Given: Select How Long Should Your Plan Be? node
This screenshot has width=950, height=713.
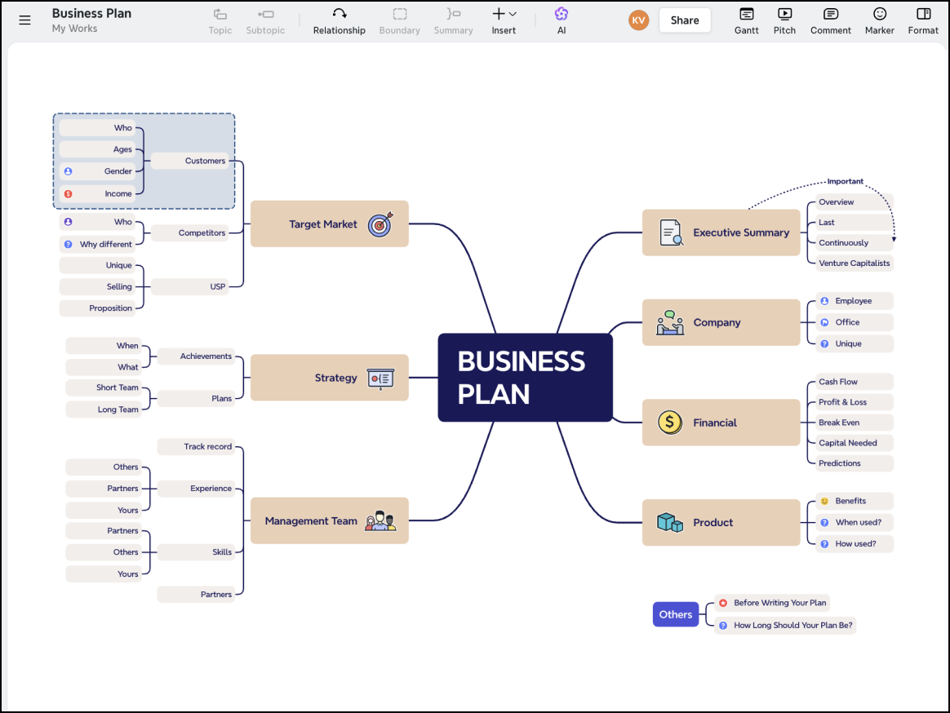Looking at the screenshot, I should (785, 625).
